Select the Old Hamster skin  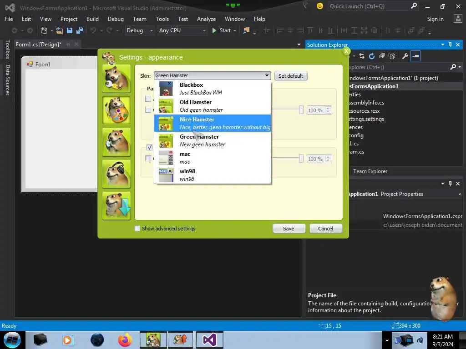(x=213, y=106)
